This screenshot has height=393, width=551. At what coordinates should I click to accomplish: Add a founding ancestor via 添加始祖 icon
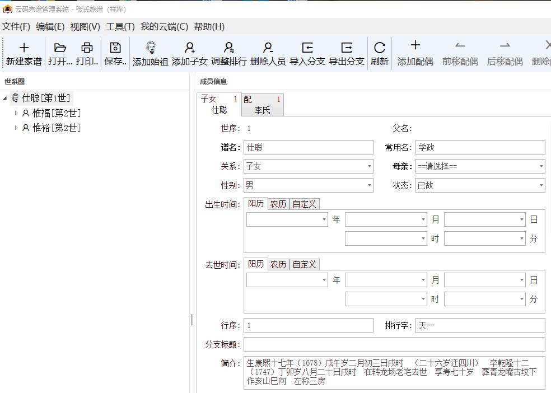(149, 53)
